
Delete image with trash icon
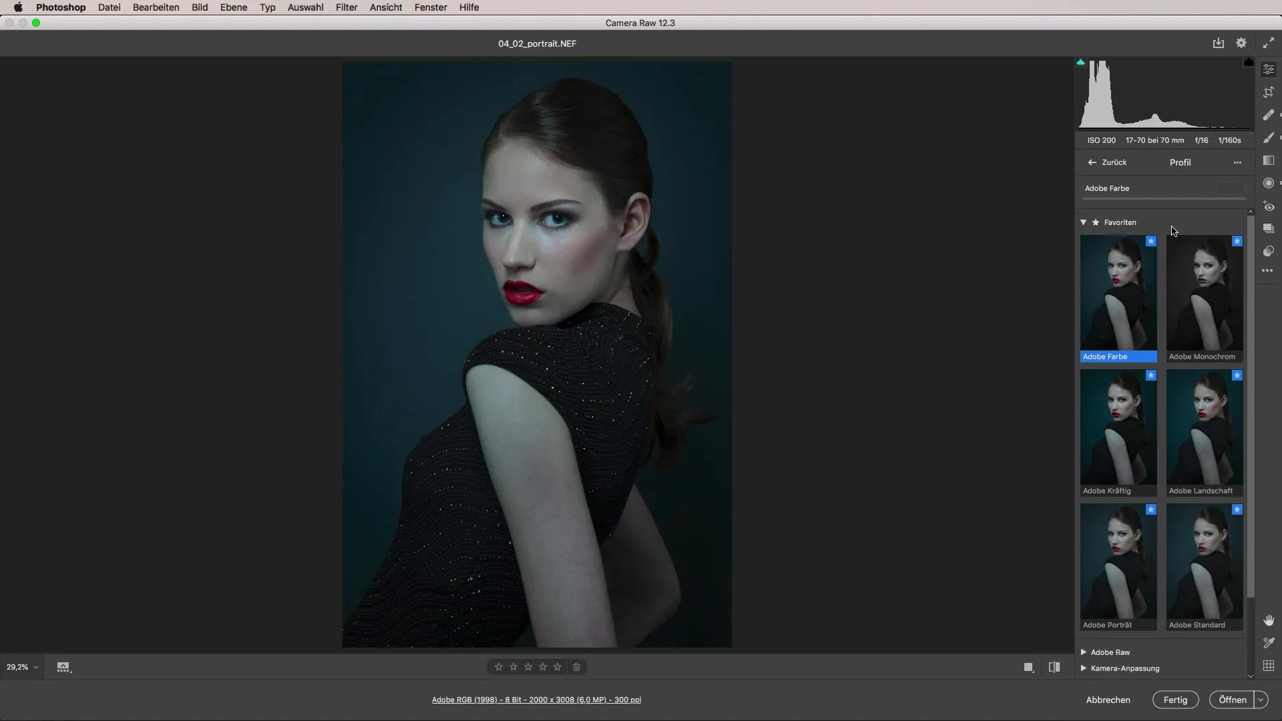click(577, 667)
